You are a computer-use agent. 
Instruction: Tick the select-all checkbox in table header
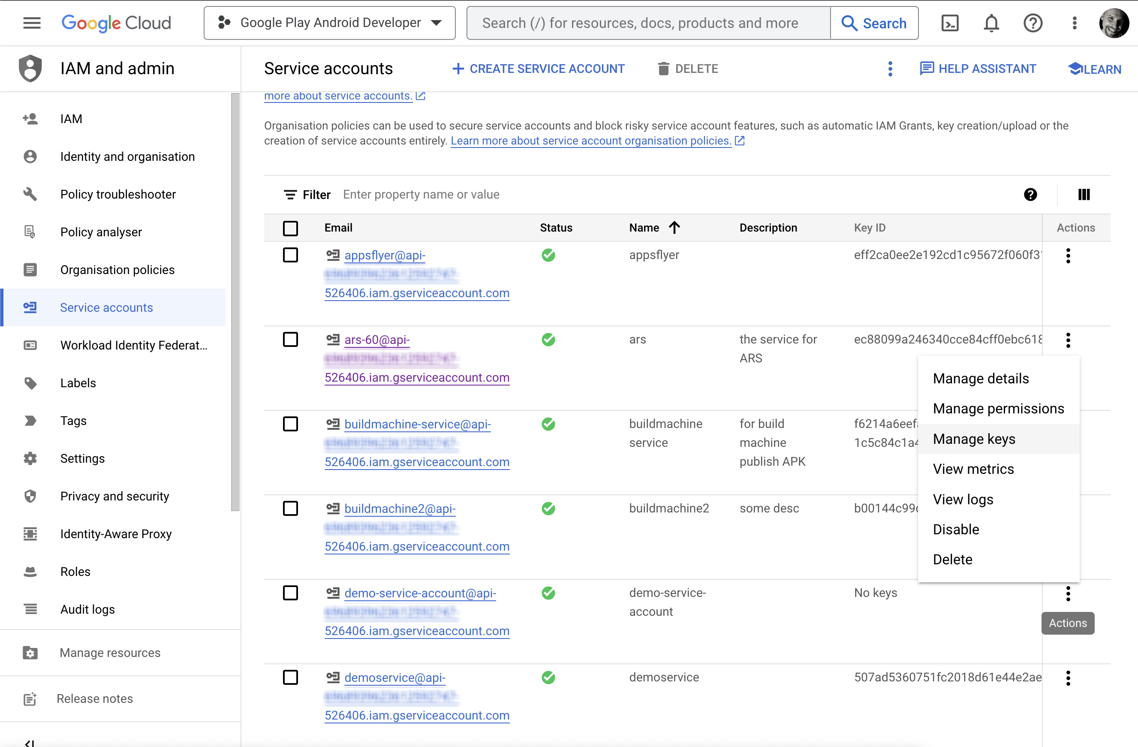pos(290,228)
